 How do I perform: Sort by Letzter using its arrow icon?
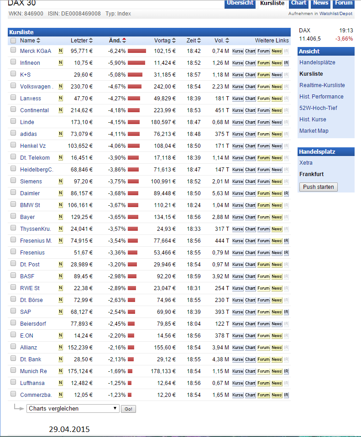(91, 41)
